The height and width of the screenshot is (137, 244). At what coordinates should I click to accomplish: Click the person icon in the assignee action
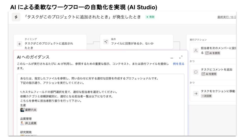pyautogui.click(x=195, y=50)
